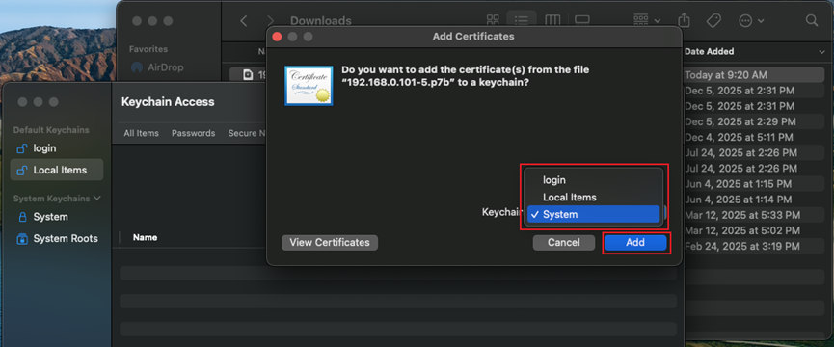Switch Finder to column view

click(x=553, y=21)
